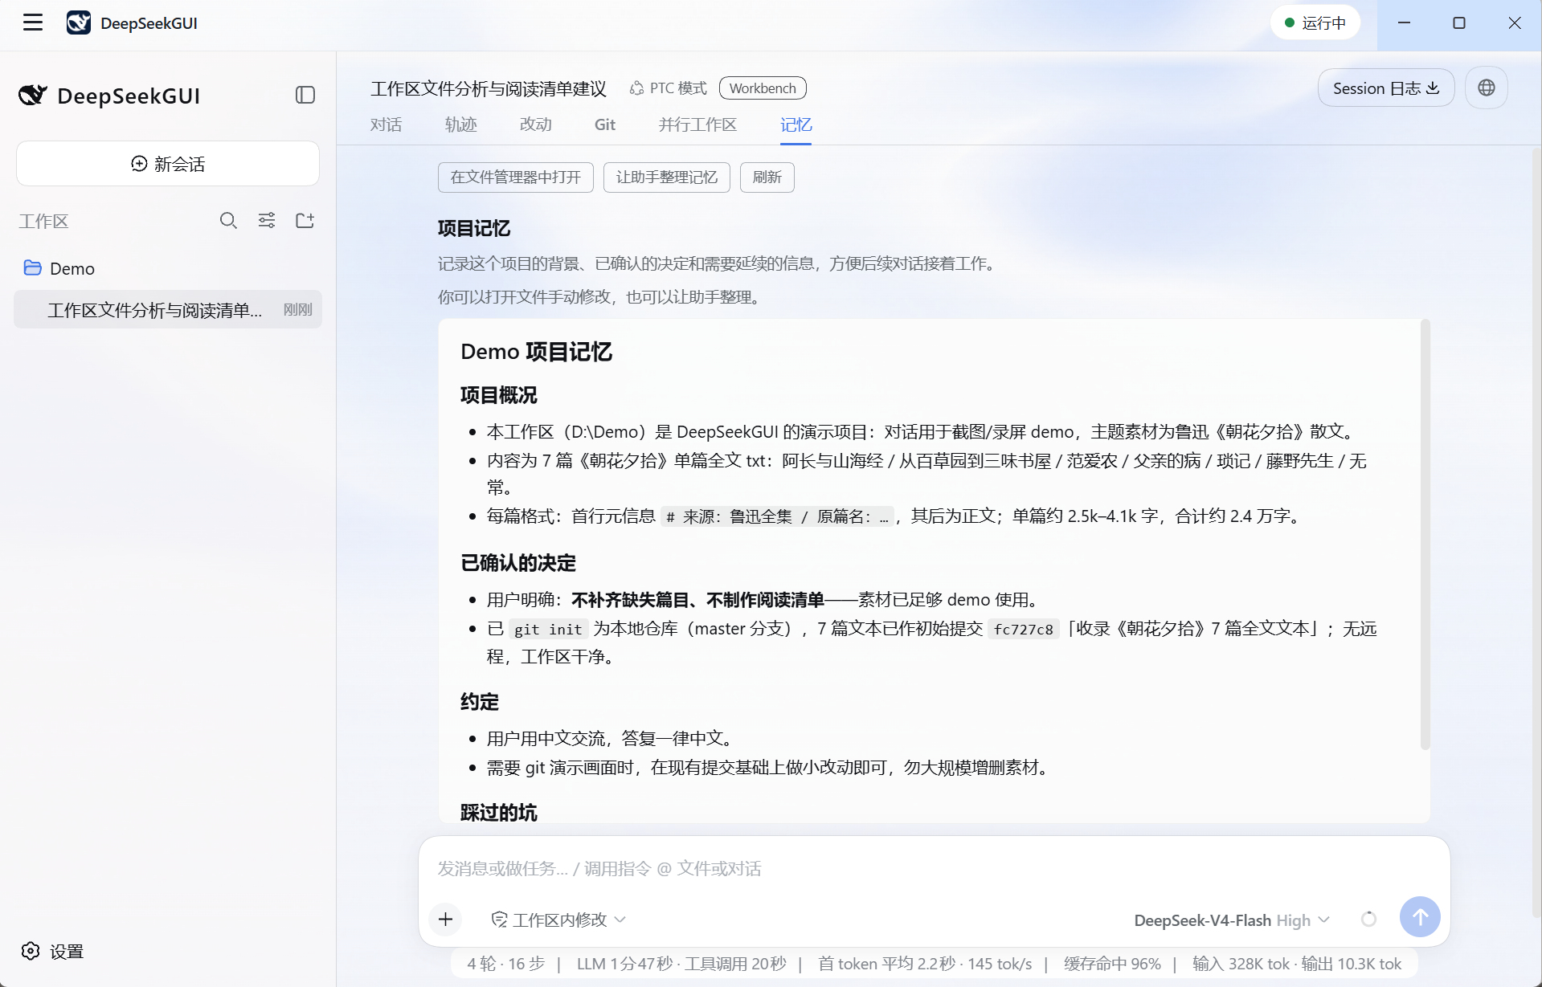The width and height of the screenshot is (1542, 987).
Task: Click the Demo 项目记忆 heading
Action: coord(537,352)
